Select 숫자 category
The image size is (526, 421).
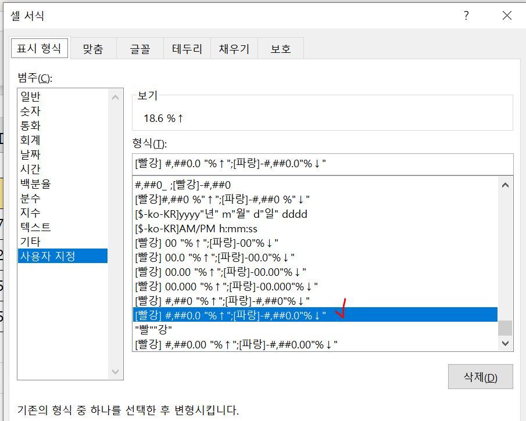(63, 111)
